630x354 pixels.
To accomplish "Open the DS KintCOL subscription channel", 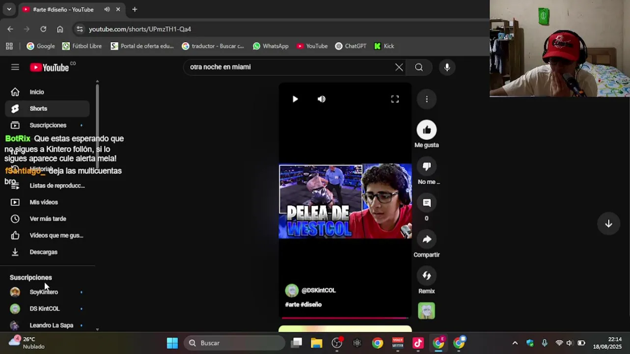I will (x=48, y=309).
